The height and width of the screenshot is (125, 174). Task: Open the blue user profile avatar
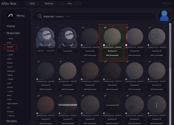[x=164, y=16]
